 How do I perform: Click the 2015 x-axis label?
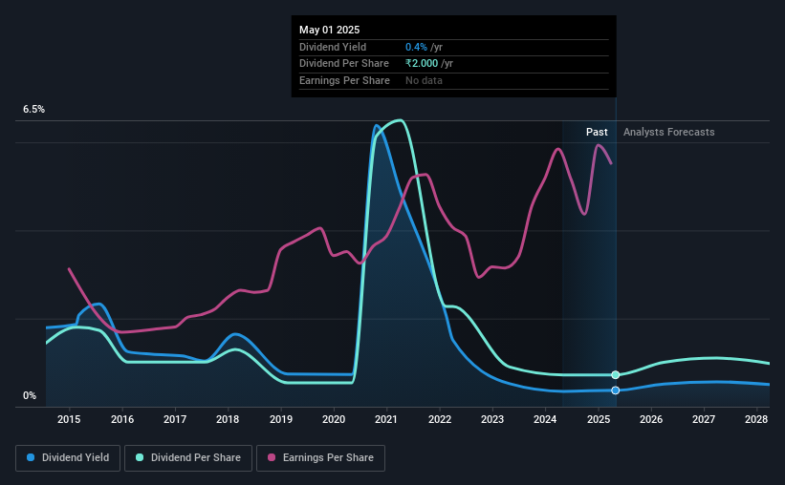pyautogui.click(x=69, y=419)
